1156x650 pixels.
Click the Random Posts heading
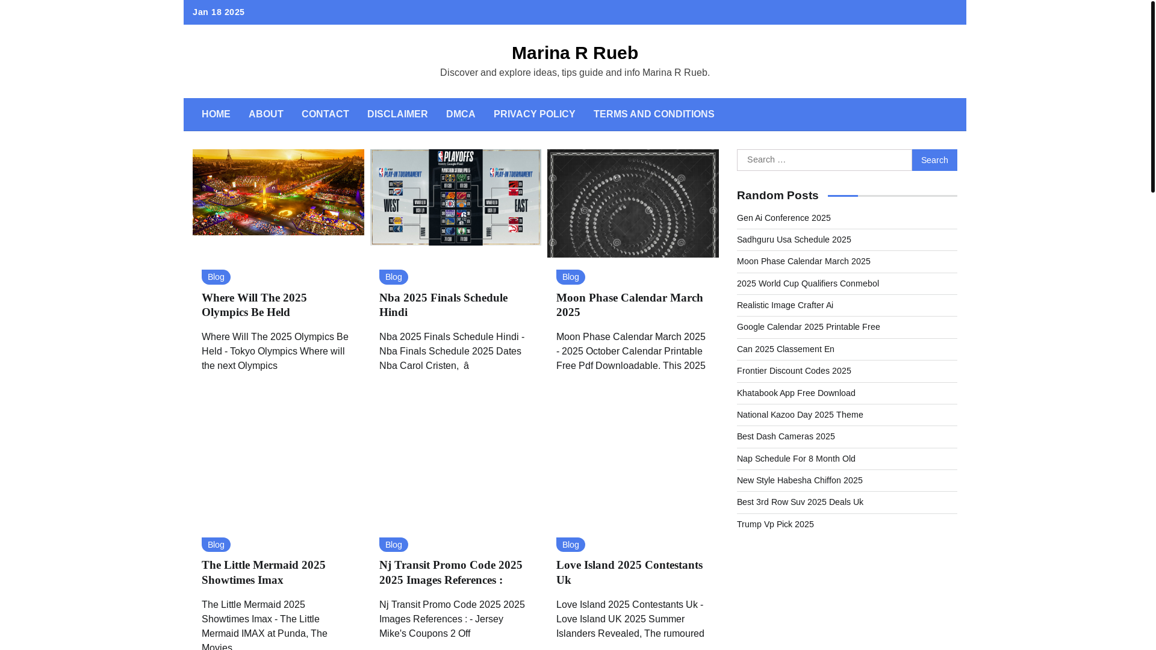click(x=777, y=196)
